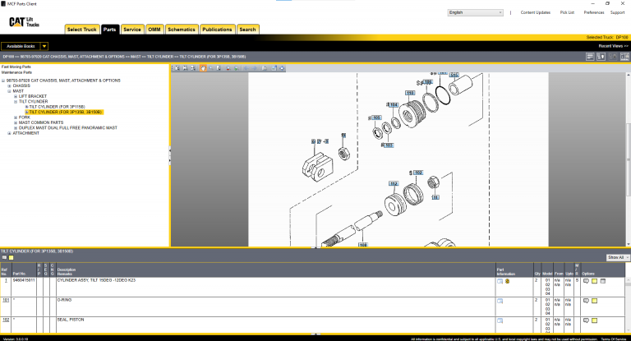
Task: Open comment bubble for CYLINDER ASSY row
Action: tap(586, 281)
